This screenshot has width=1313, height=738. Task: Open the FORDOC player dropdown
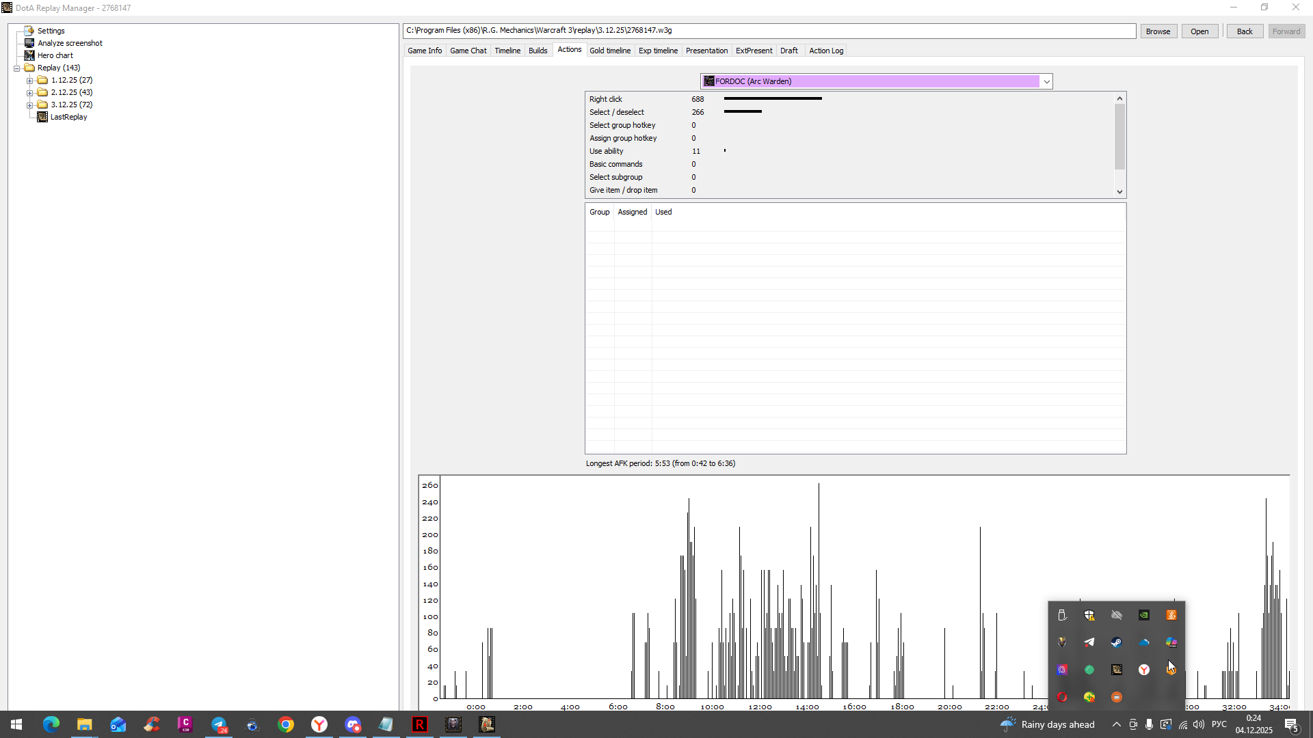(x=1046, y=81)
